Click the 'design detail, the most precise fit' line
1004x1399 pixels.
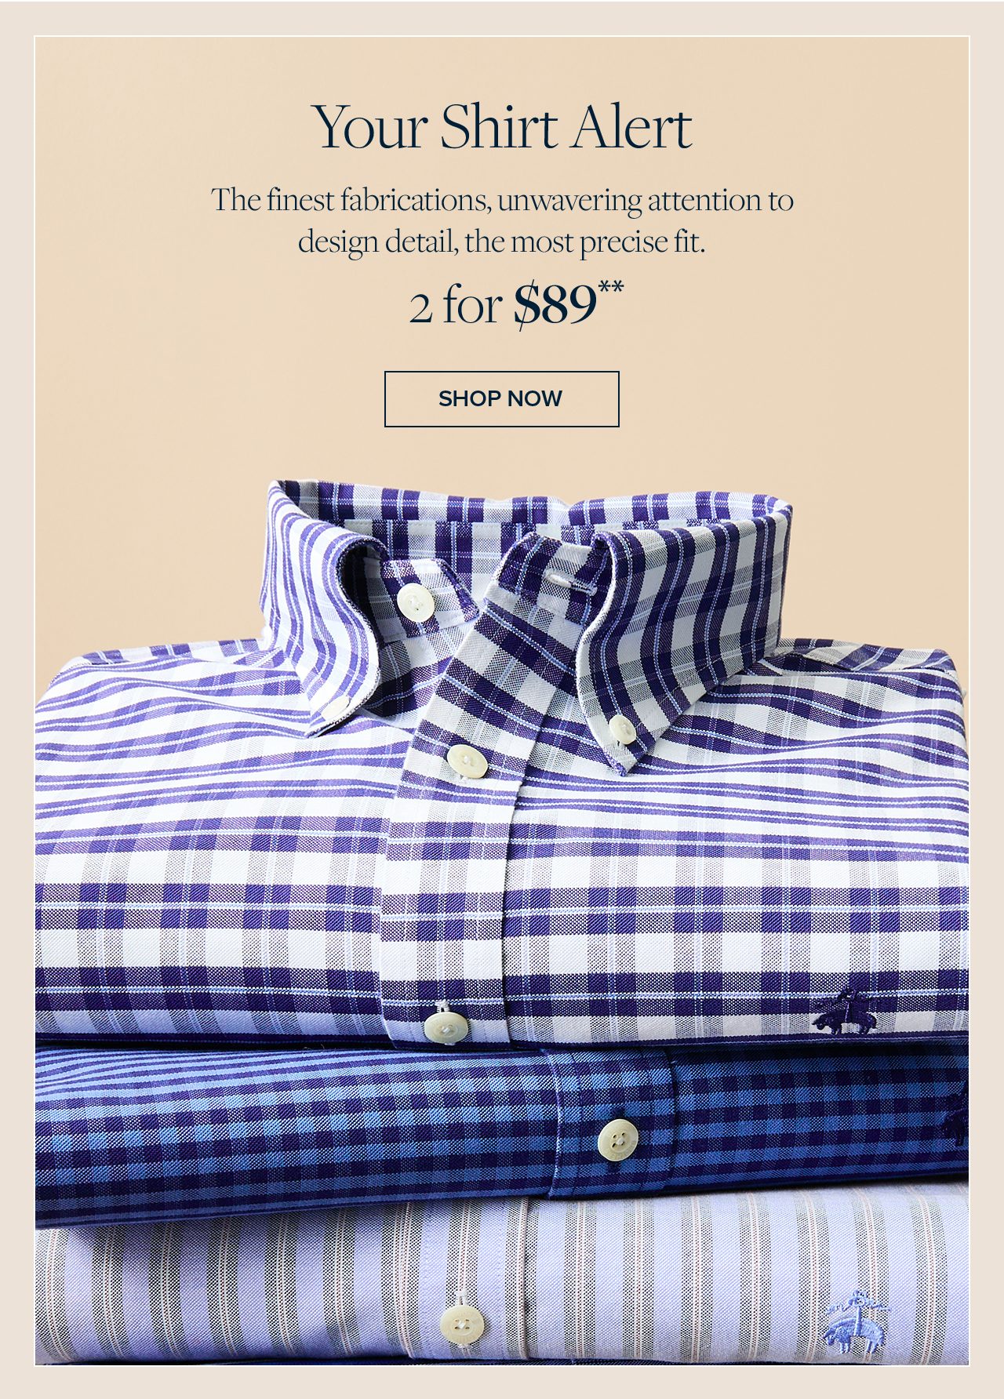tap(502, 242)
